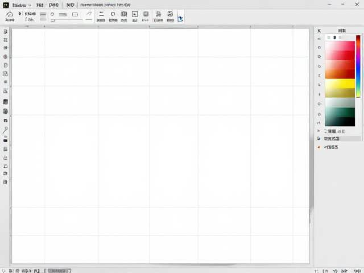Click the house-shaped icon in the top toolbar
This screenshot has width=364, height=273.
point(10,14)
